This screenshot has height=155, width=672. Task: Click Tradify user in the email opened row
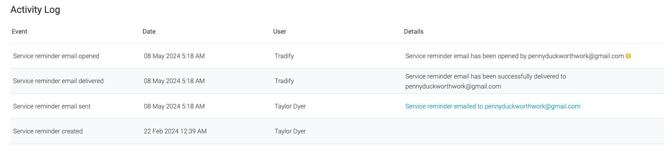click(x=284, y=56)
